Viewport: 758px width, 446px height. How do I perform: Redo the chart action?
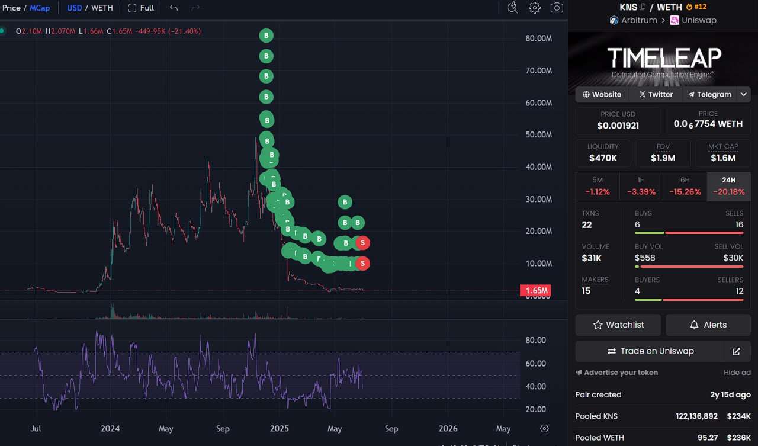click(x=196, y=8)
